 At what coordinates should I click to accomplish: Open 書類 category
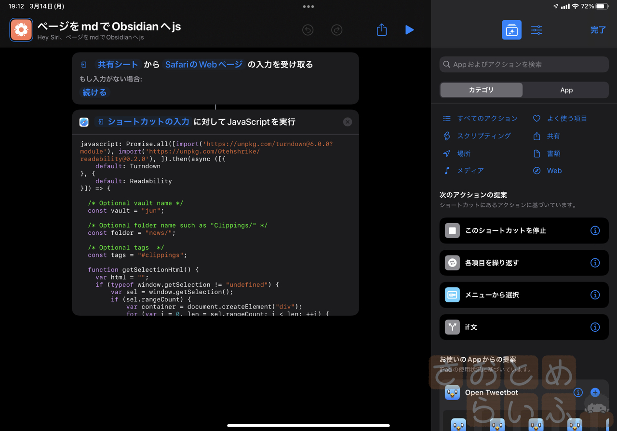[x=547, y=153]
